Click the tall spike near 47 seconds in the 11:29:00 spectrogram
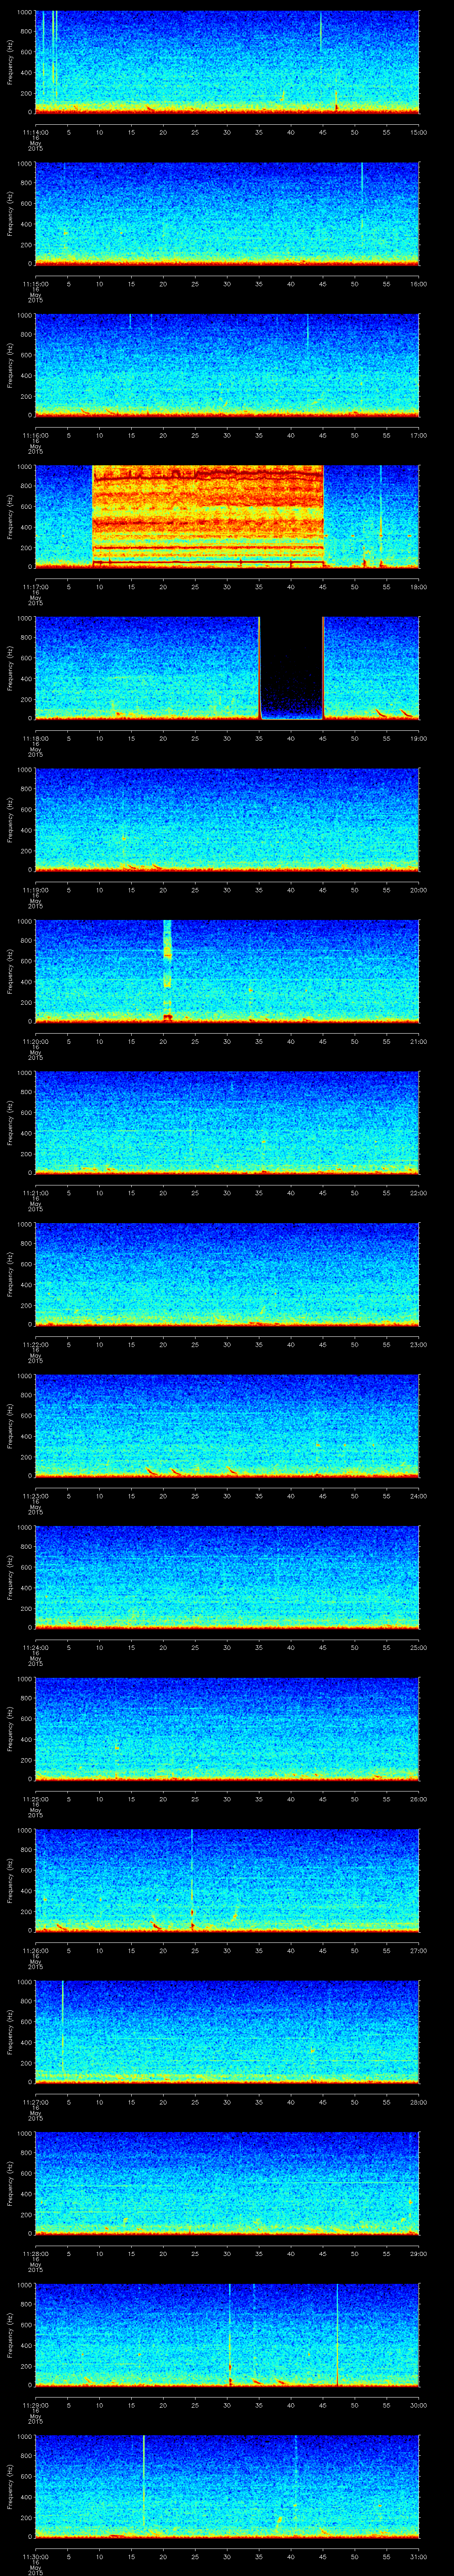The height and width of the screenshot is (2576, 454). coord(337,2334)
